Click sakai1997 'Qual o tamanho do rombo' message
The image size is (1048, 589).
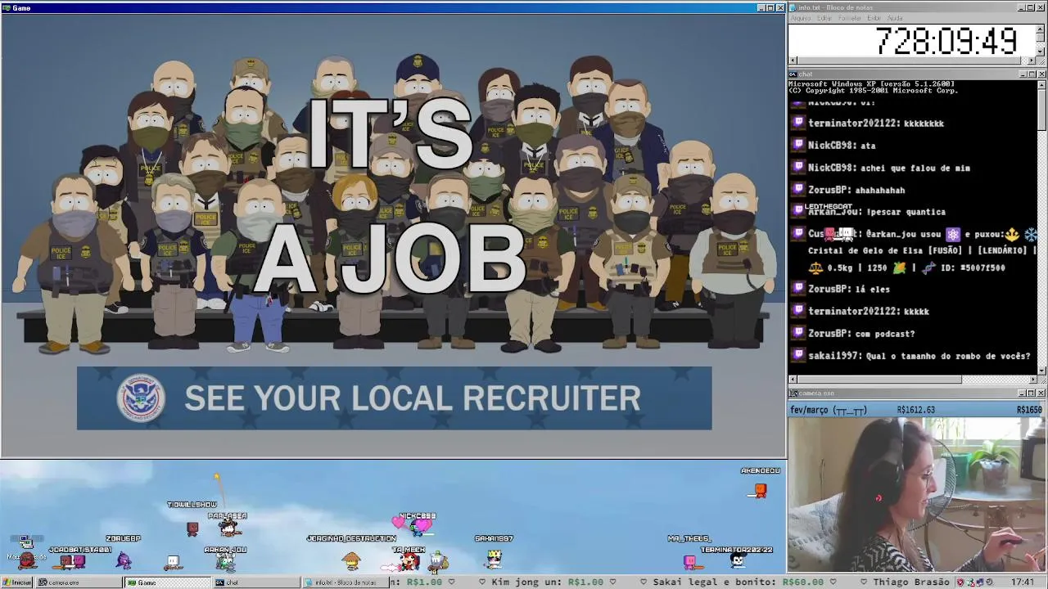[919, 356]
